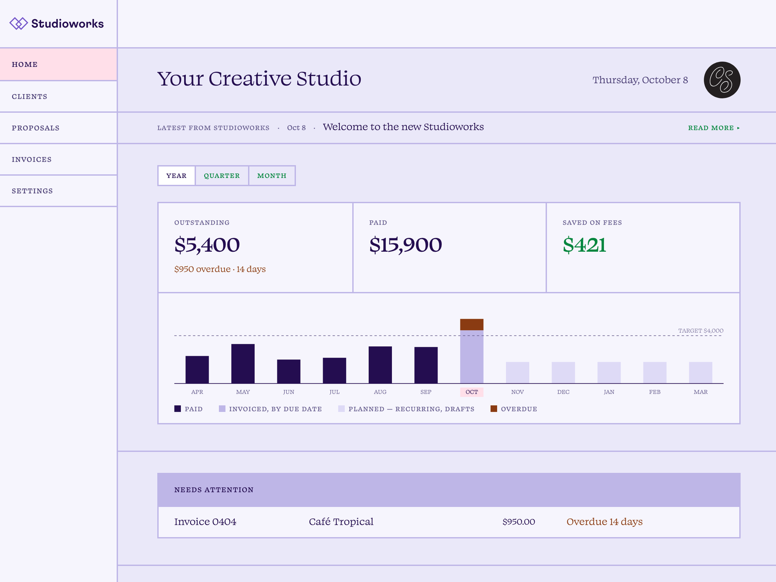Open the CS profile avatar
This screenshot has height=582, width=776.
click(722, 80)
